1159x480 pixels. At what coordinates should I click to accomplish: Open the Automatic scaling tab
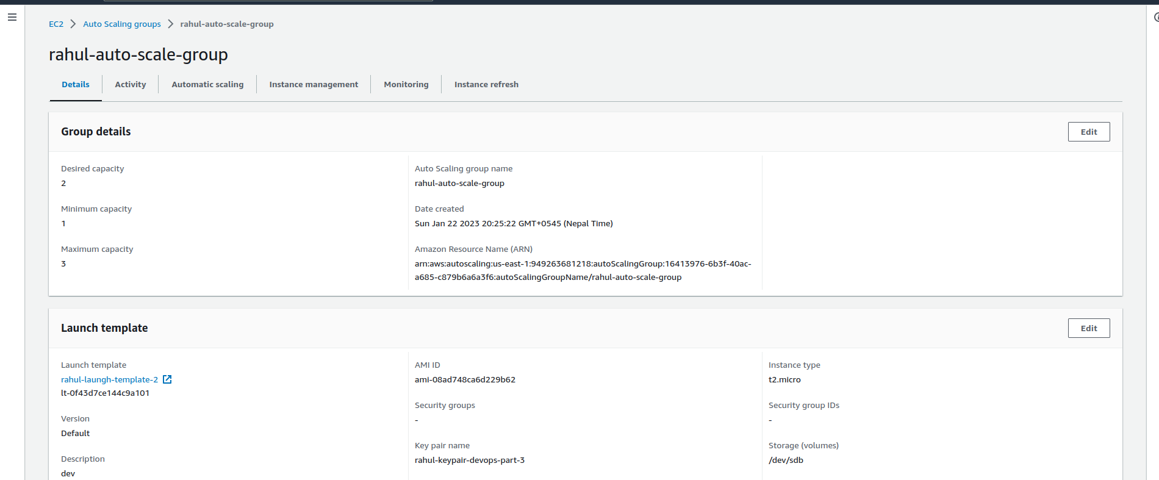pos(207,85)
